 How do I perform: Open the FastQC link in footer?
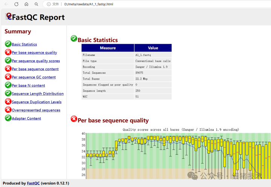coord(33,183)
